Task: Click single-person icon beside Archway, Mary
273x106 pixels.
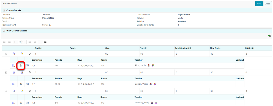Action: pyautogui.click(x=152, y=103)
